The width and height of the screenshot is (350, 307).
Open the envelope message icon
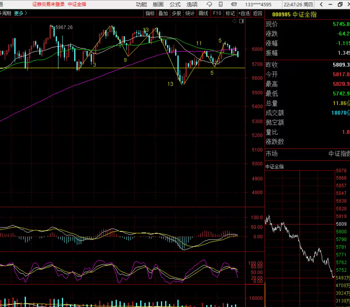pos(234,4)
